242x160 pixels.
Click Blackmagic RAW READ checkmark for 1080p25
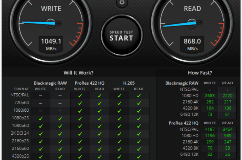tap(60, 118)
